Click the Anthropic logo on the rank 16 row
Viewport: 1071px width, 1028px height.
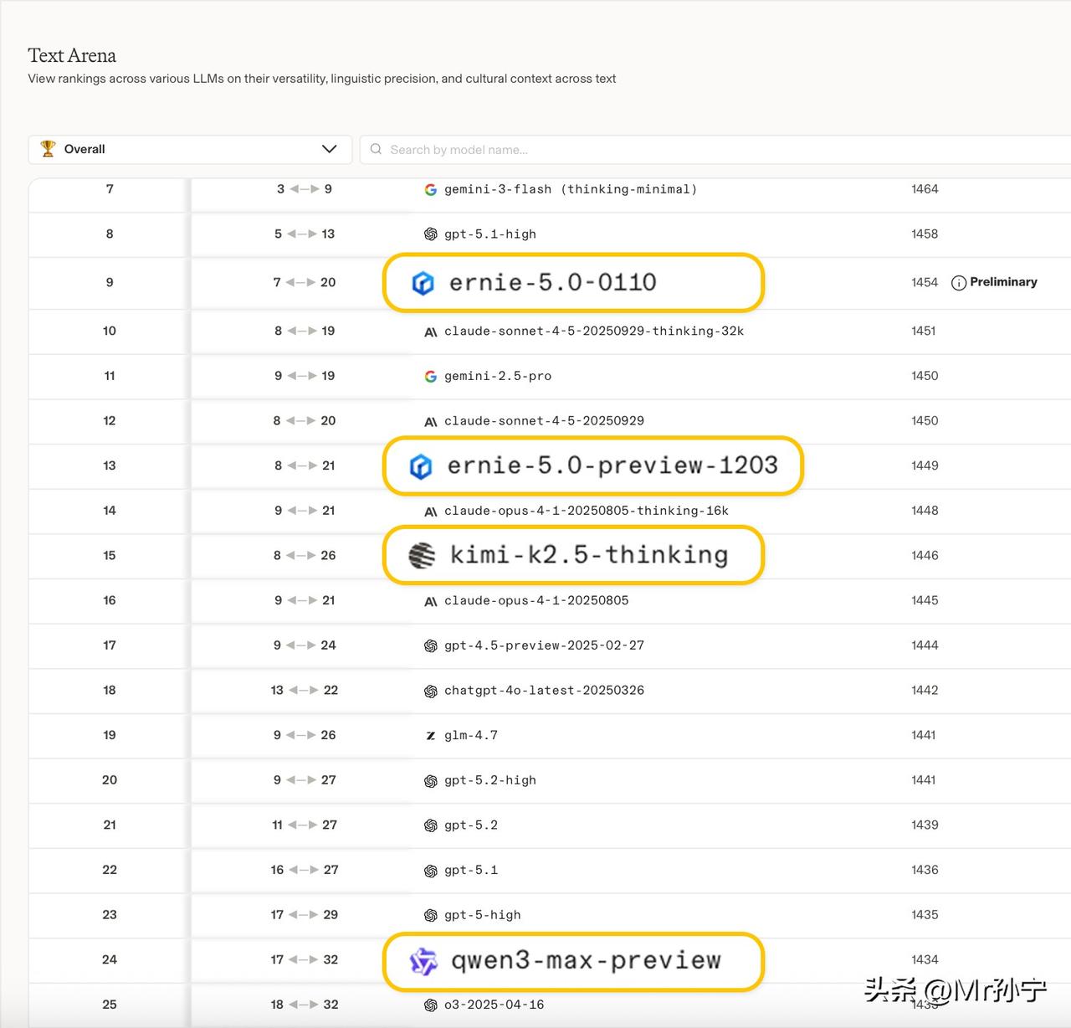coord(430,601)
